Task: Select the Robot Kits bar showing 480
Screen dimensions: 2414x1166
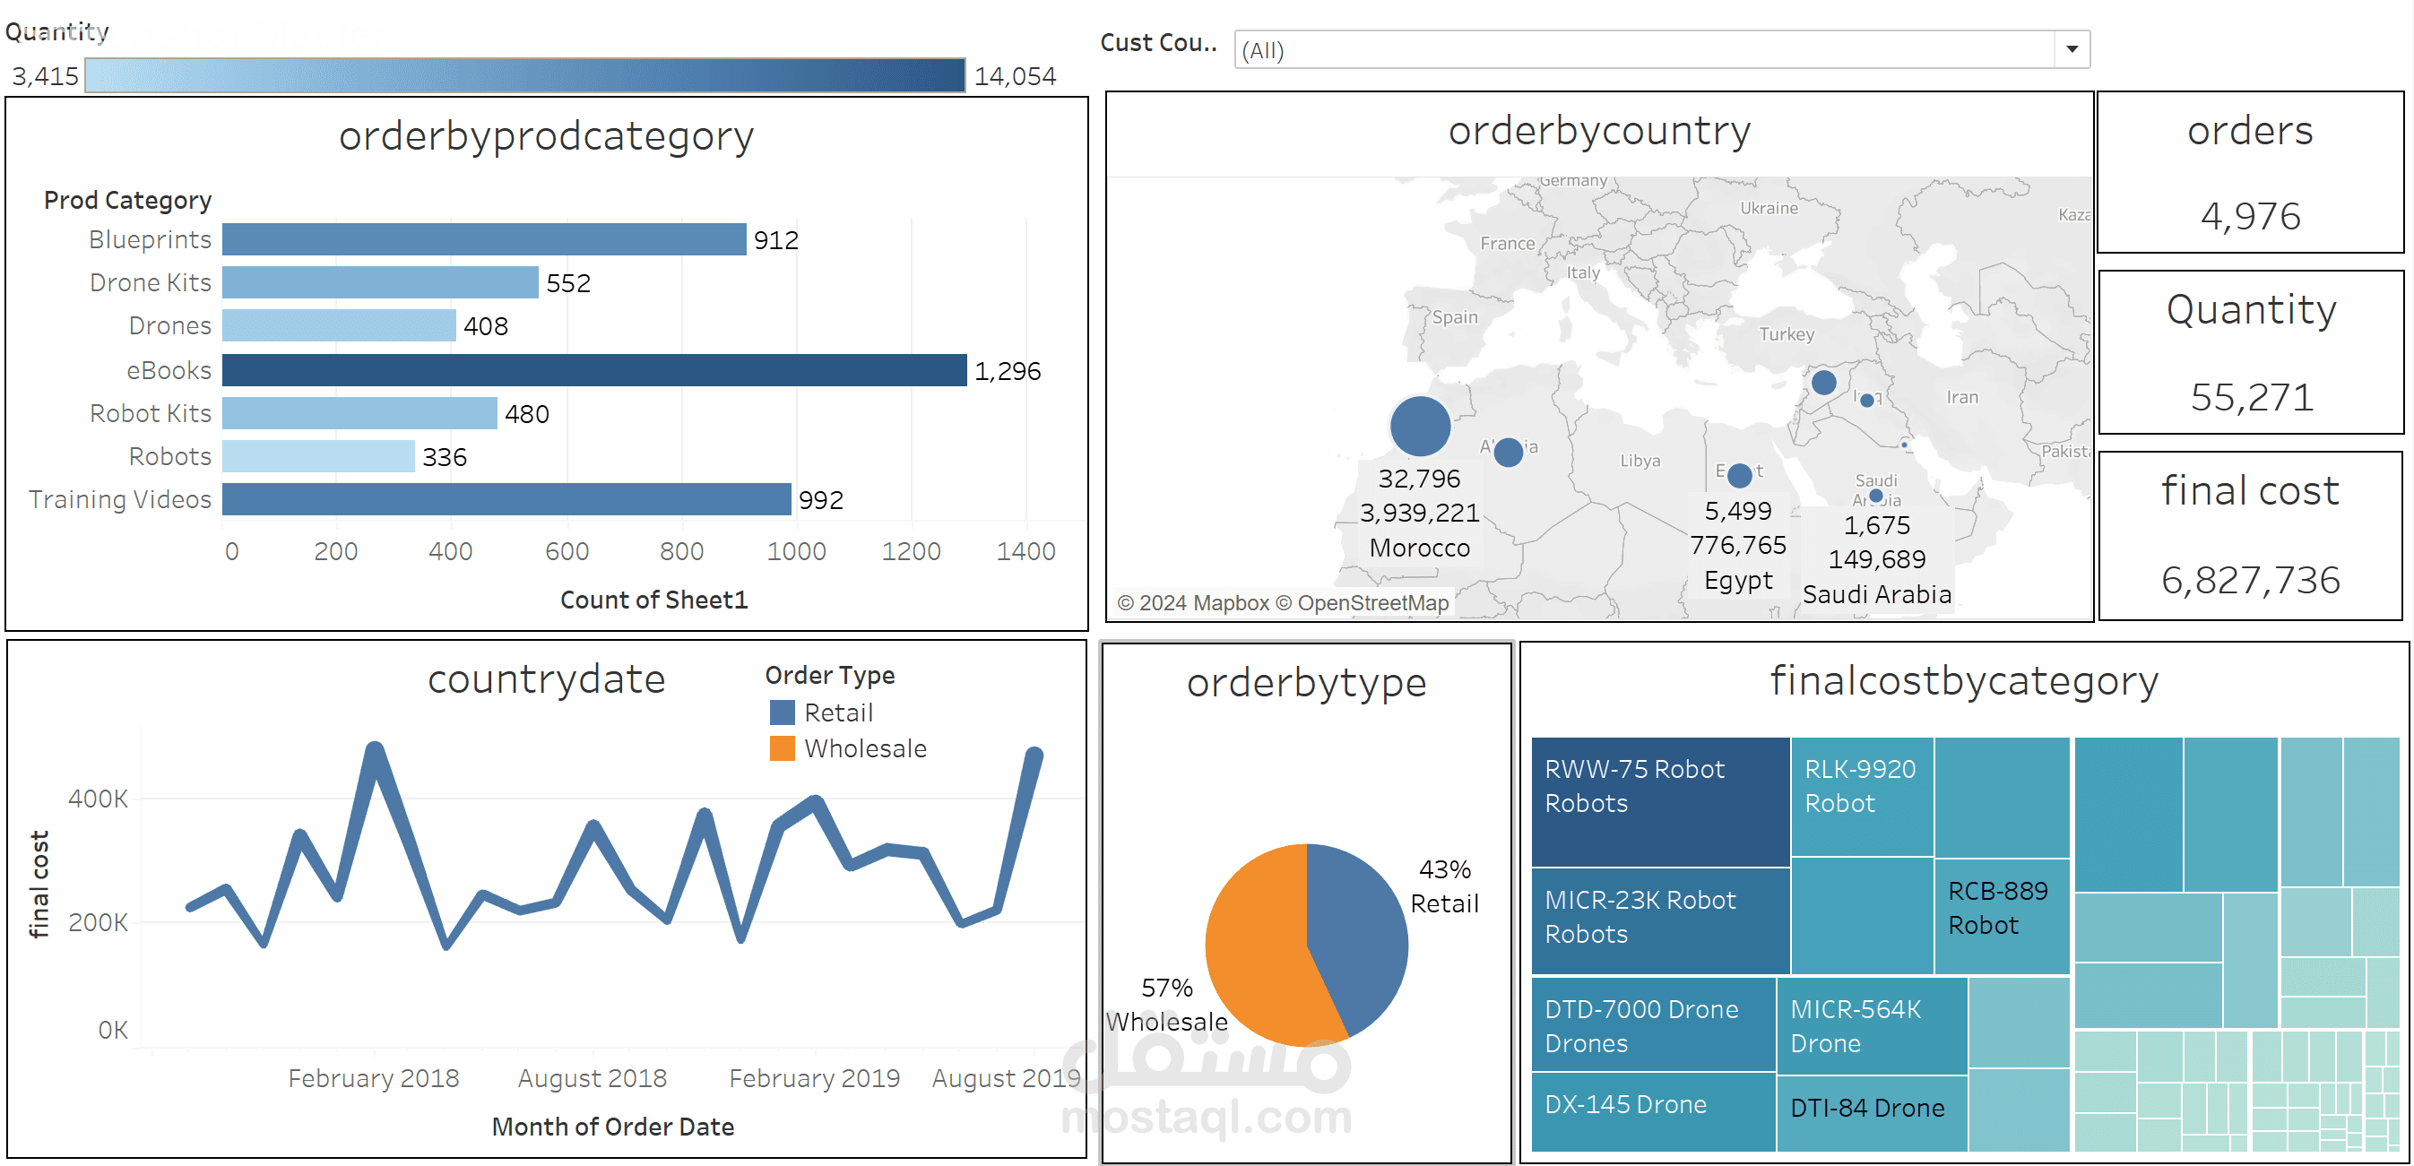Action: point(359,412)
